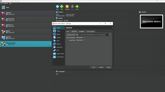Switch to the Advanced tab
Image resolution: width=165 pixels, height=92 pixels.
pos(74,31)
